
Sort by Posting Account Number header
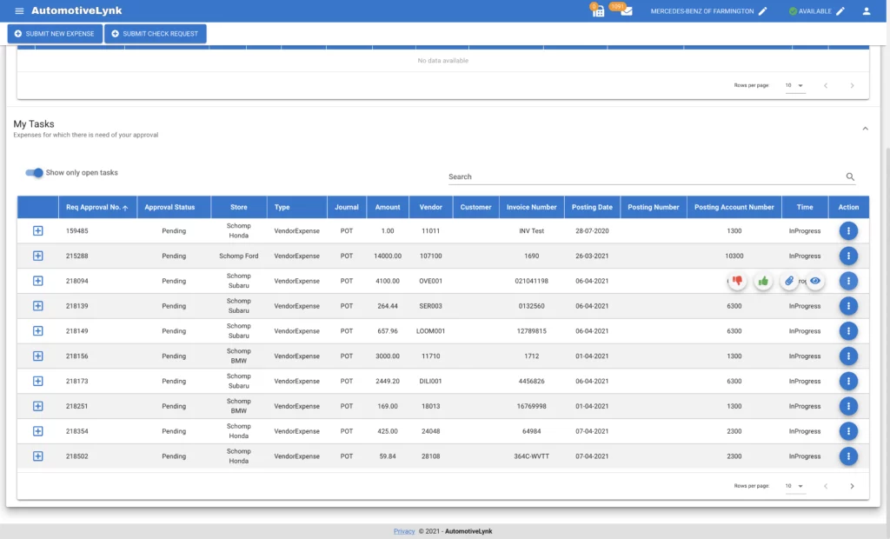734,207
